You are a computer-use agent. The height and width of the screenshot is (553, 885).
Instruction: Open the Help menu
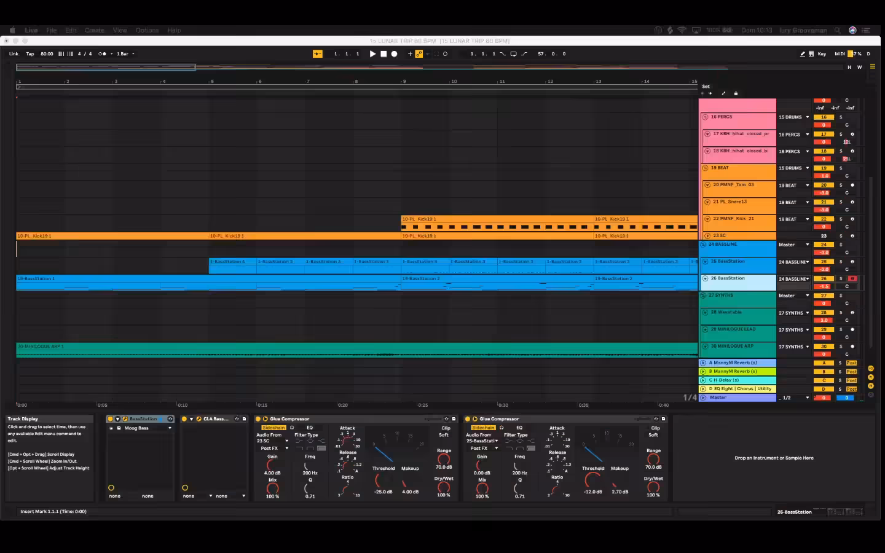coord(174,30)
